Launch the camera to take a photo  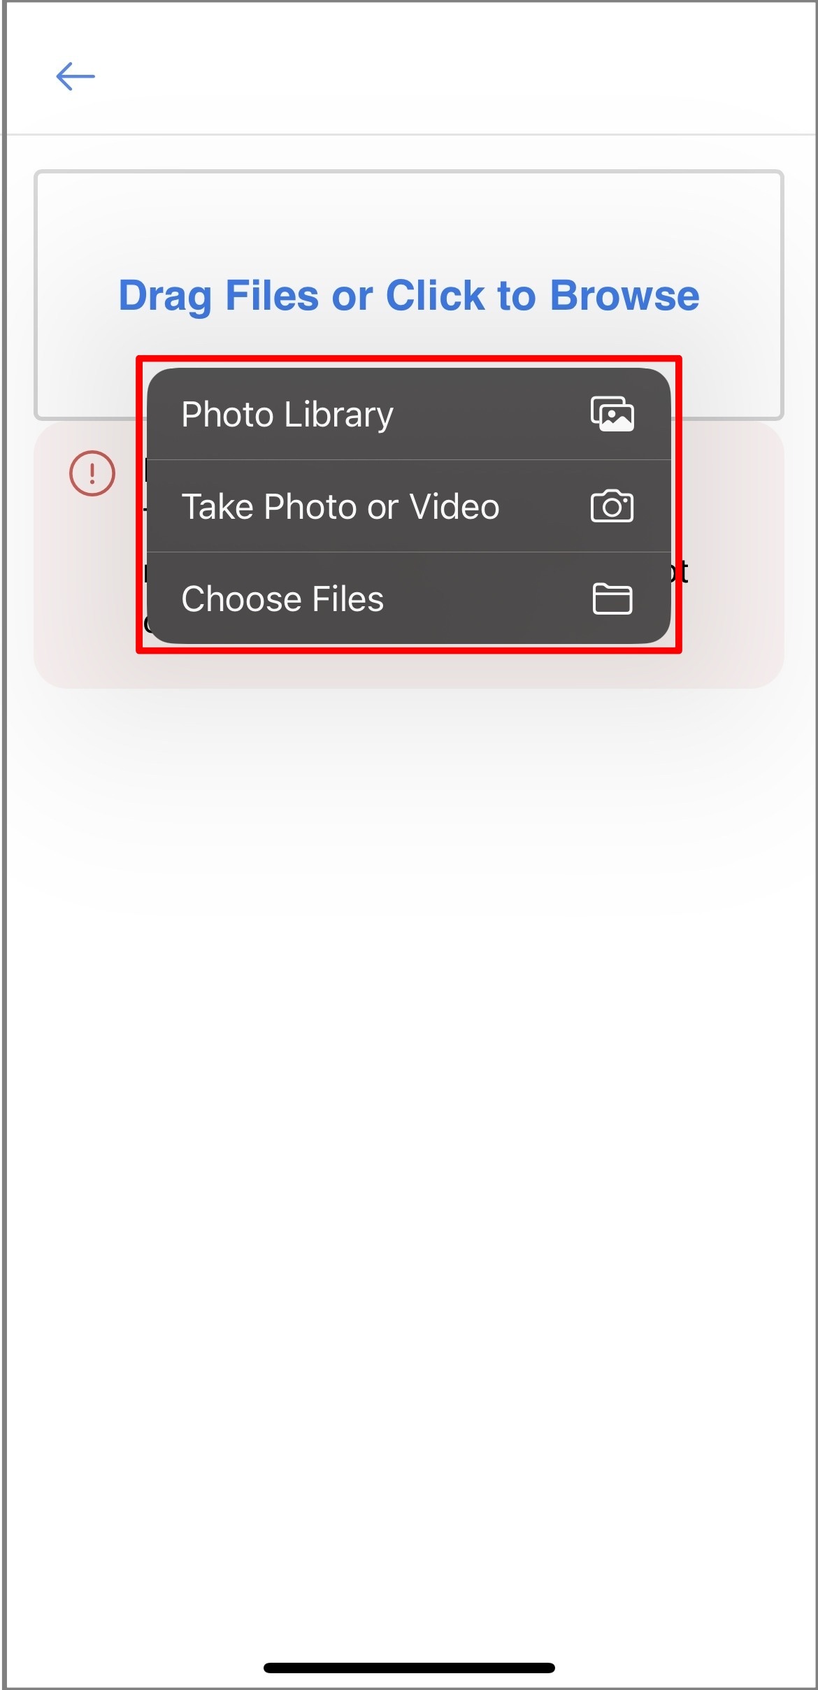click(340, 506)
